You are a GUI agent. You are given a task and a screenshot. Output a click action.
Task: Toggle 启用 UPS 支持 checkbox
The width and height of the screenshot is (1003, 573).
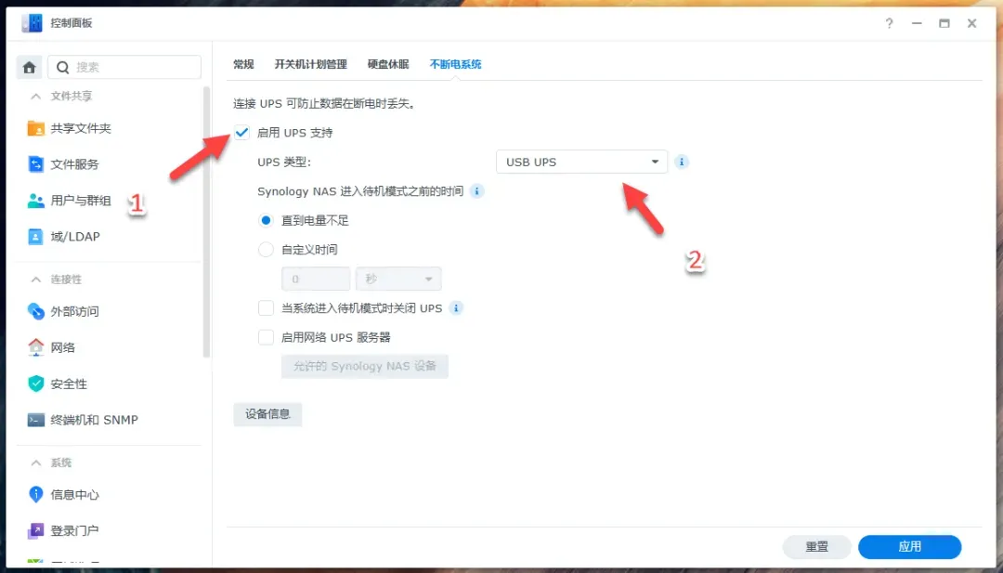coord(242,133)
